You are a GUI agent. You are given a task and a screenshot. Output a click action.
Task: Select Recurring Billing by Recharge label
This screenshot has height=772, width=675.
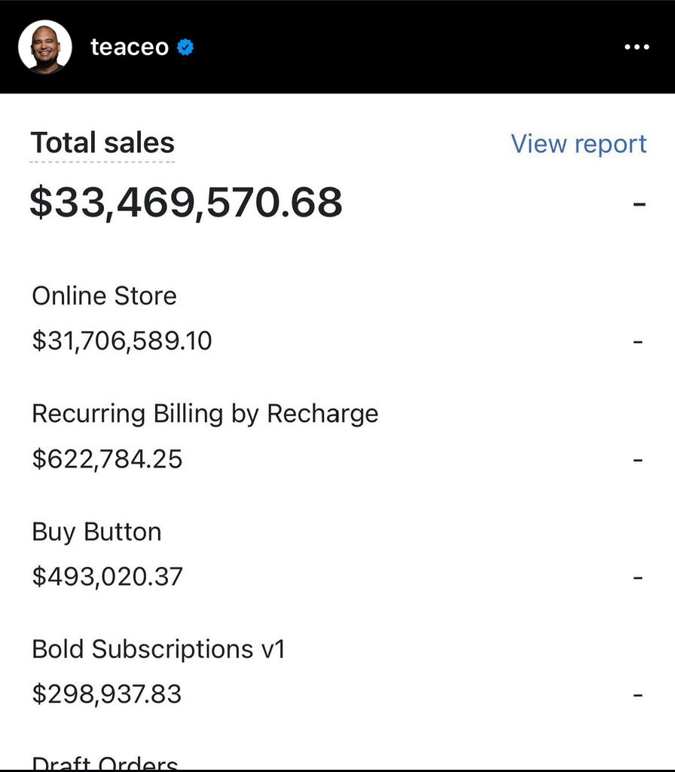tap(205, 414)
